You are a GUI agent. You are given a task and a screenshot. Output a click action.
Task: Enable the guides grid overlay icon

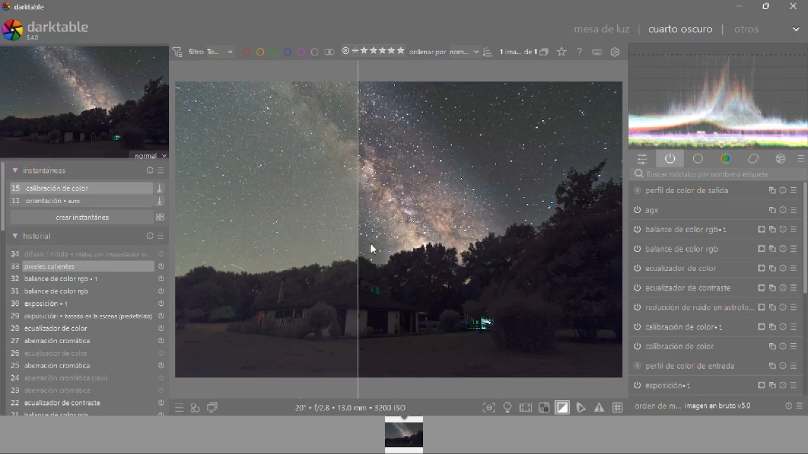click(618, 408)
